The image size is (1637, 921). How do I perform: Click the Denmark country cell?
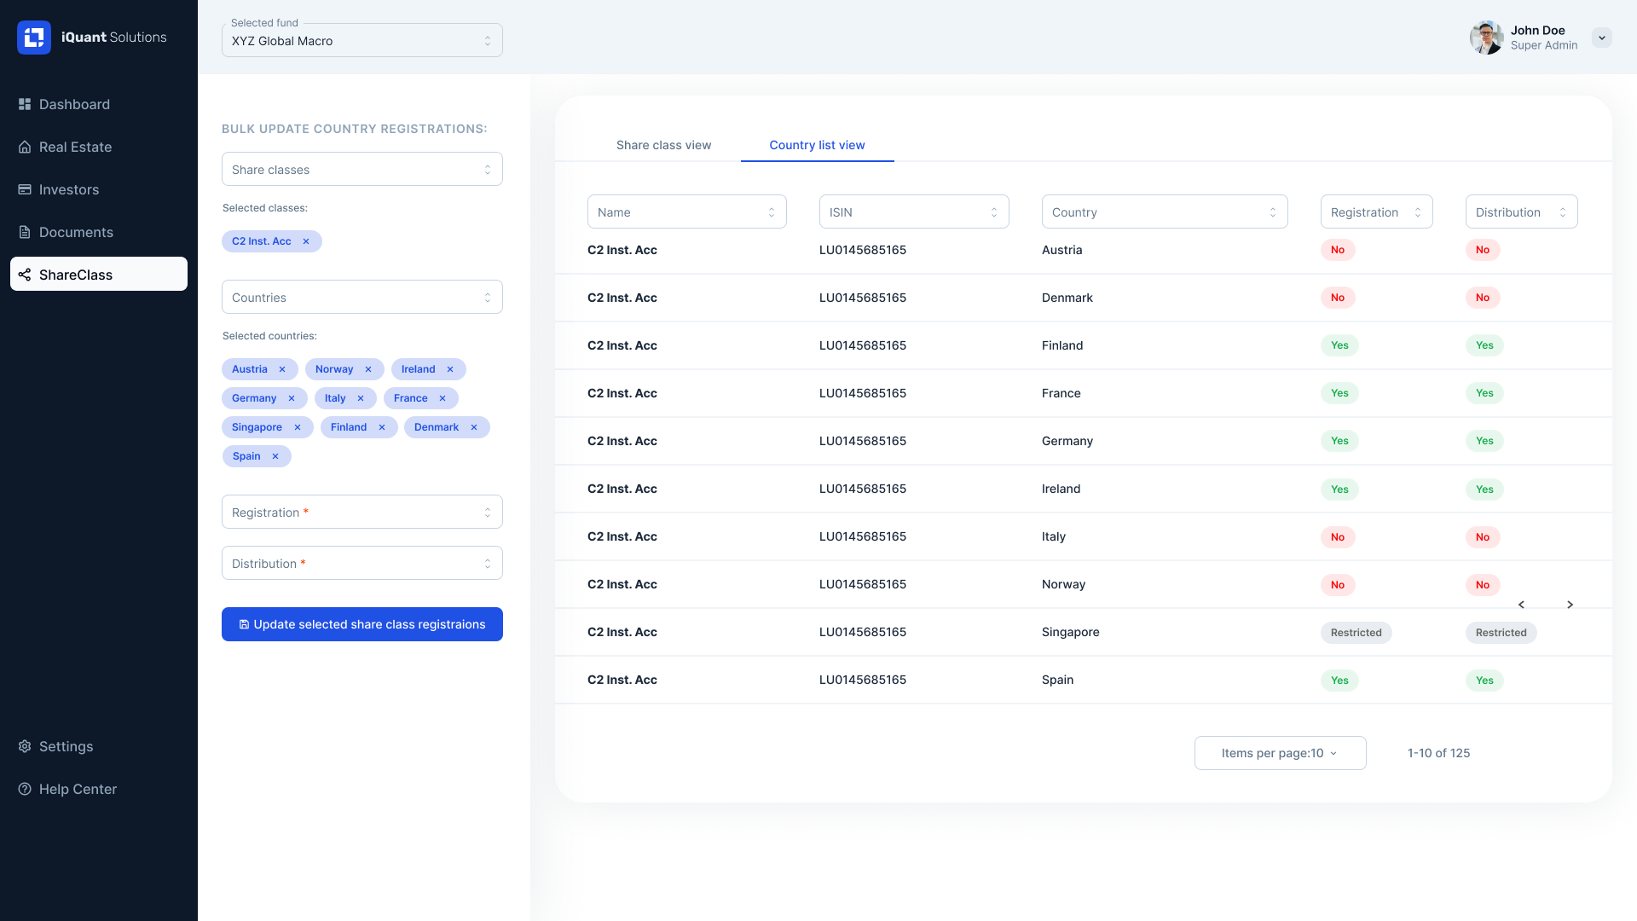tap(1067, 298)
